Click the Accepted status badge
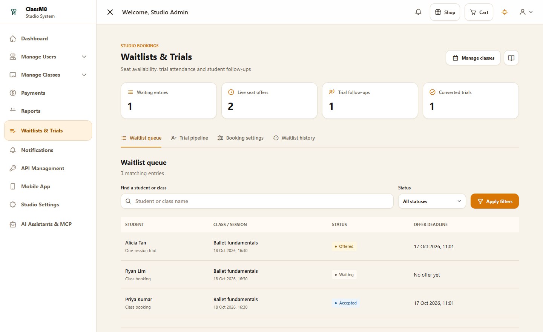Viewport: 543px width, 332px height. tap(345, 303)
